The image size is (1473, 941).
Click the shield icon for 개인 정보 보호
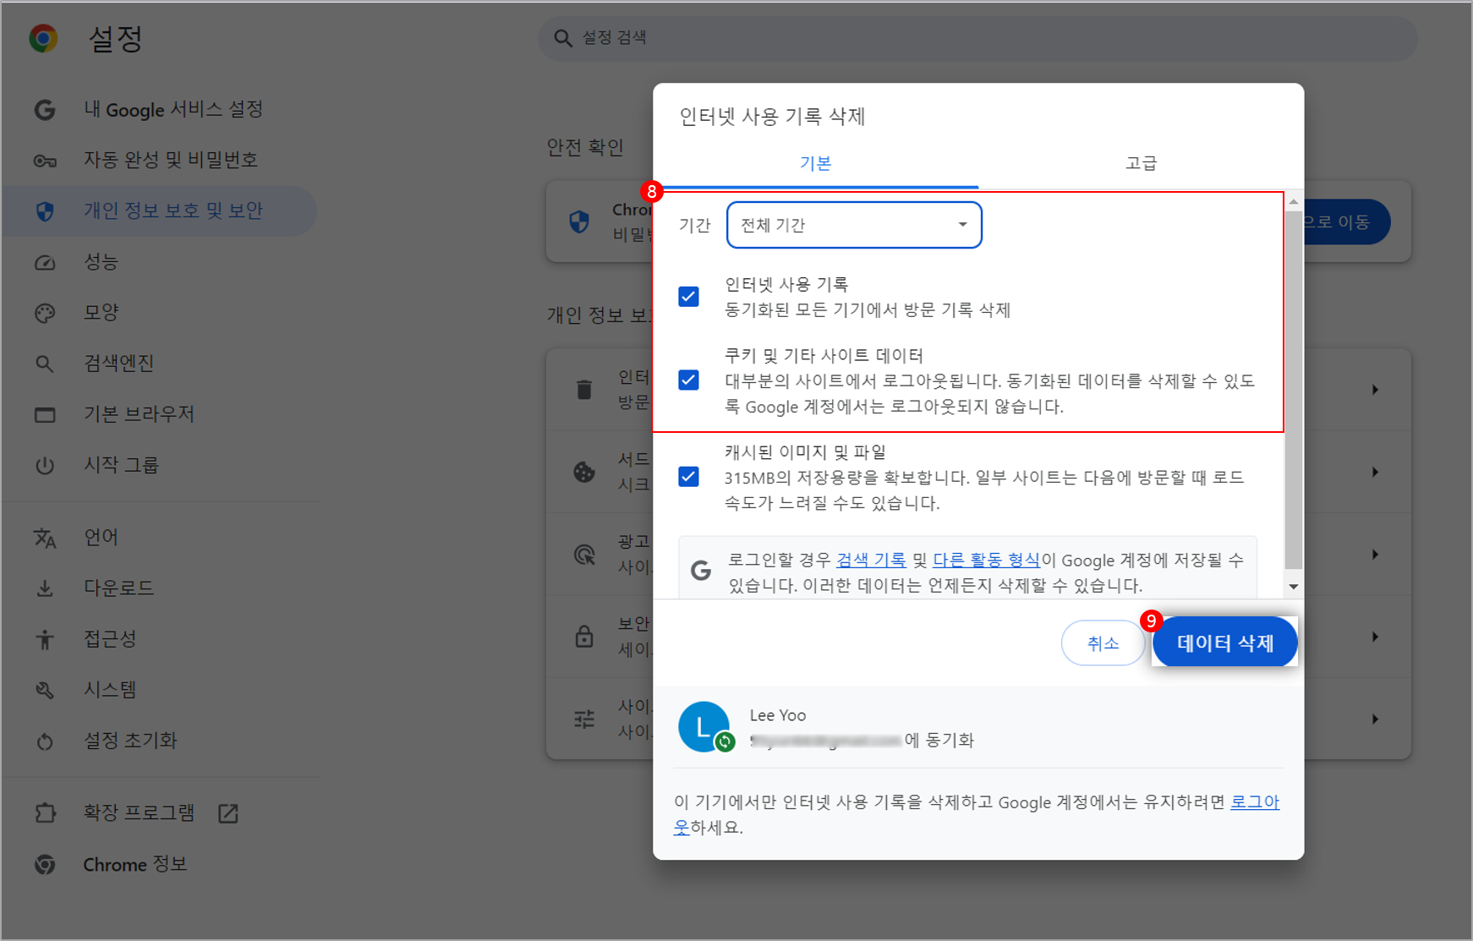pos(44,211)
